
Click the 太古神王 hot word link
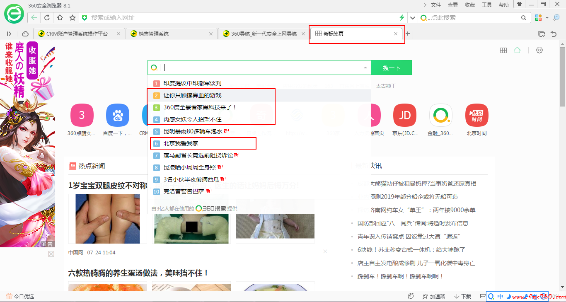[386, 86]
